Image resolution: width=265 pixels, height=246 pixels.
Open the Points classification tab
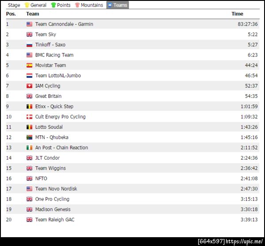click(61, 5)
